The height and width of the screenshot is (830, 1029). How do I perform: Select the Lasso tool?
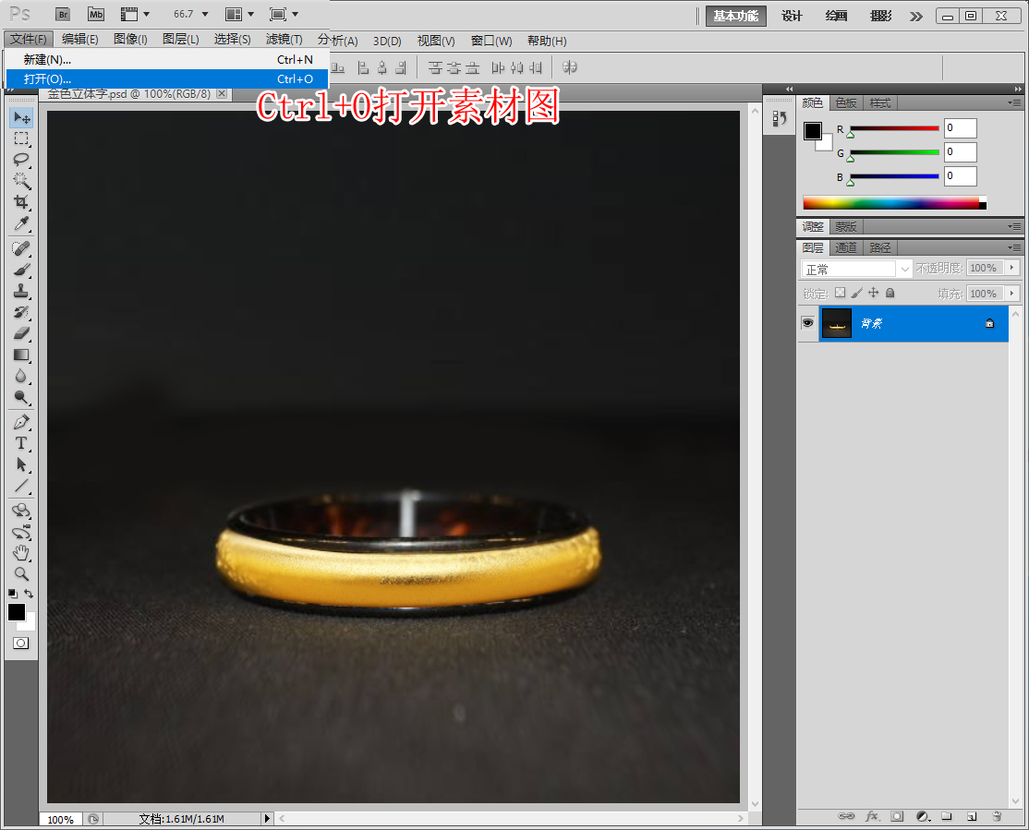(x=21, y=160)
